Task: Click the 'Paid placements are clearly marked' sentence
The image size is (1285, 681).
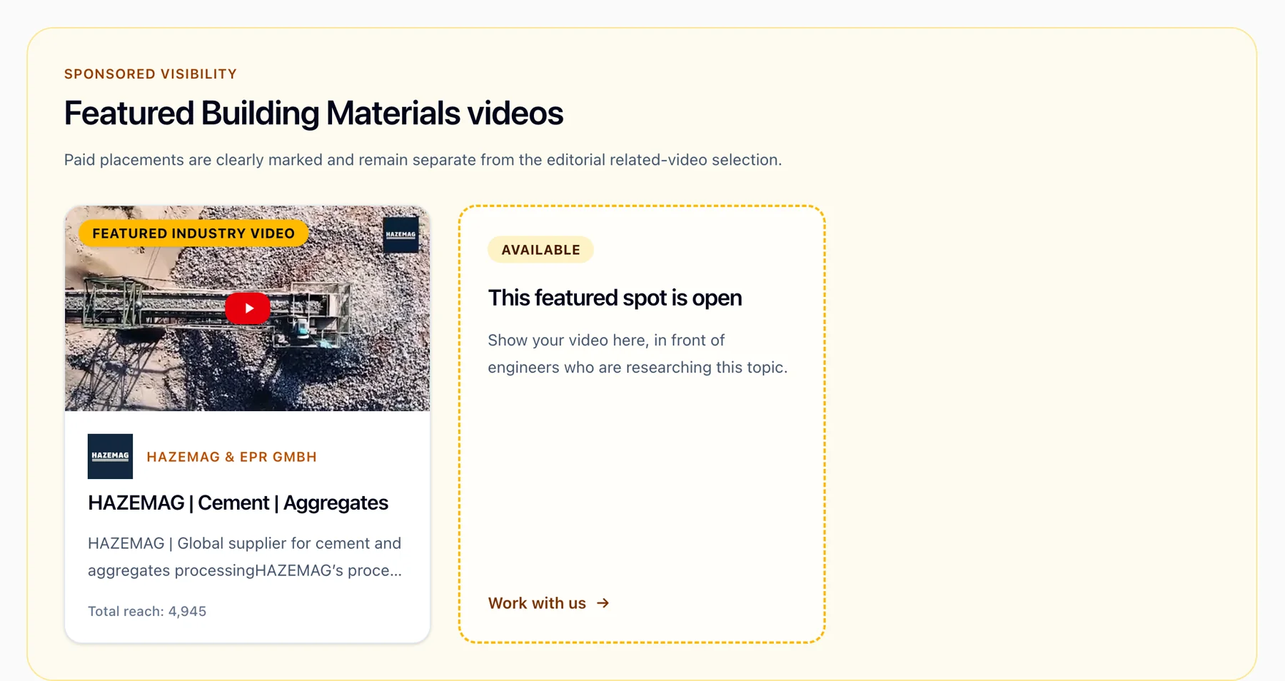Action: [x=423, y=160]
